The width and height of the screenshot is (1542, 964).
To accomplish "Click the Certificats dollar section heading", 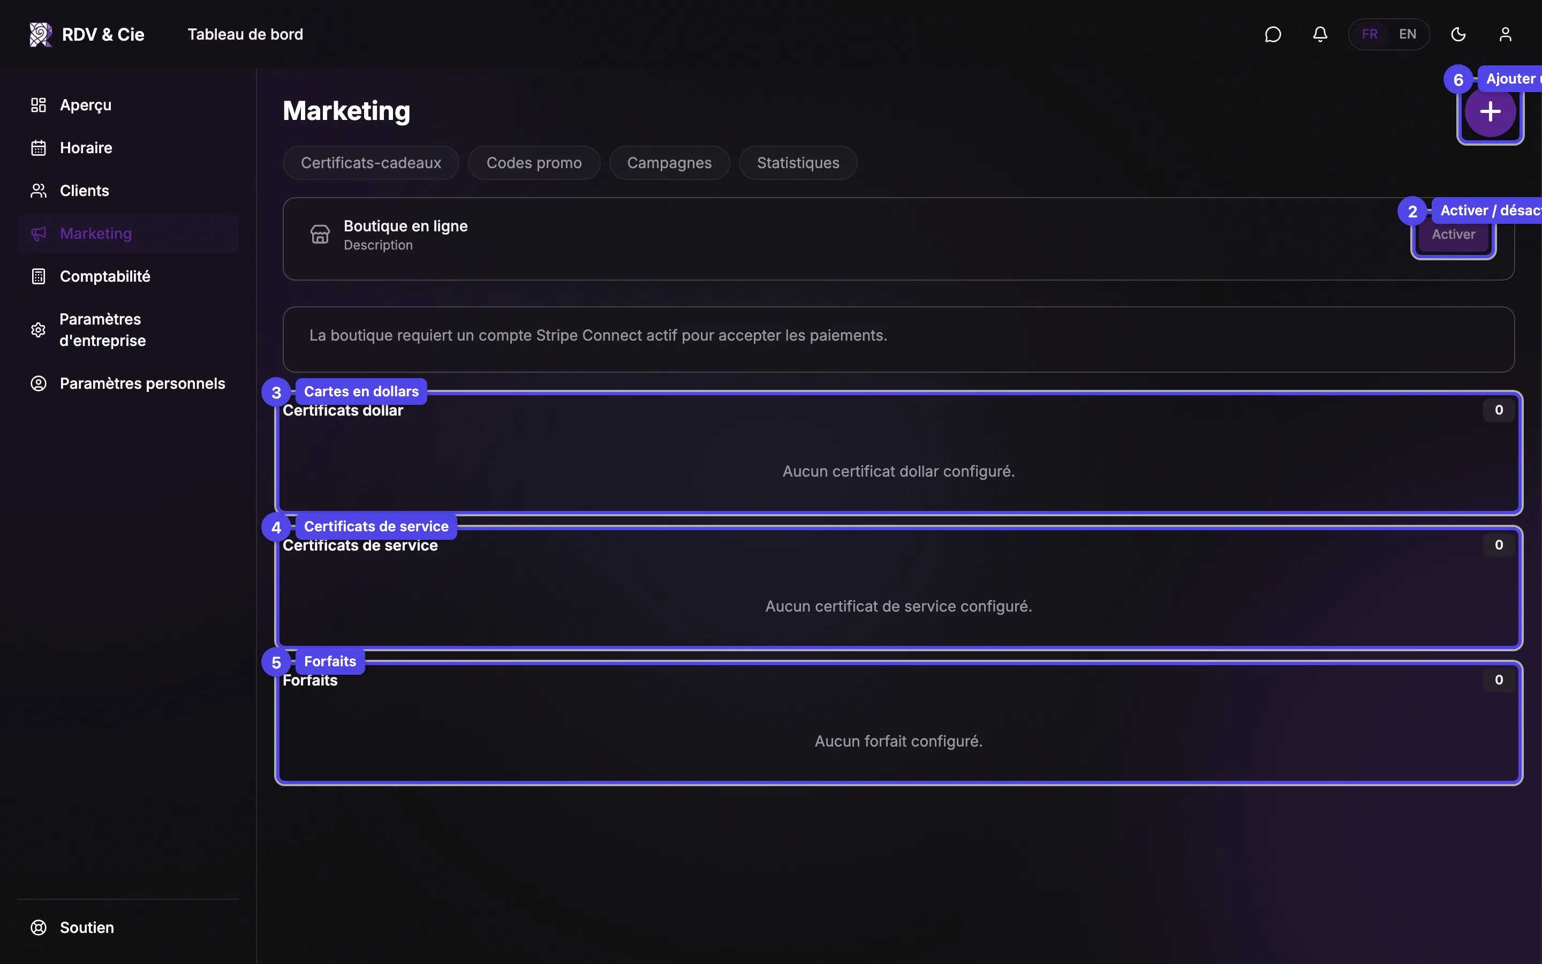I will 343,411.
